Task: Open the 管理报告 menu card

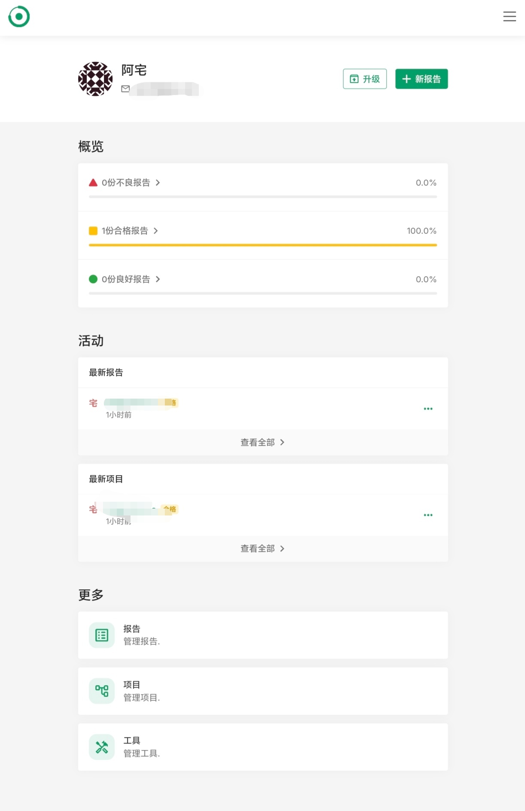Action: pos(263,635)
